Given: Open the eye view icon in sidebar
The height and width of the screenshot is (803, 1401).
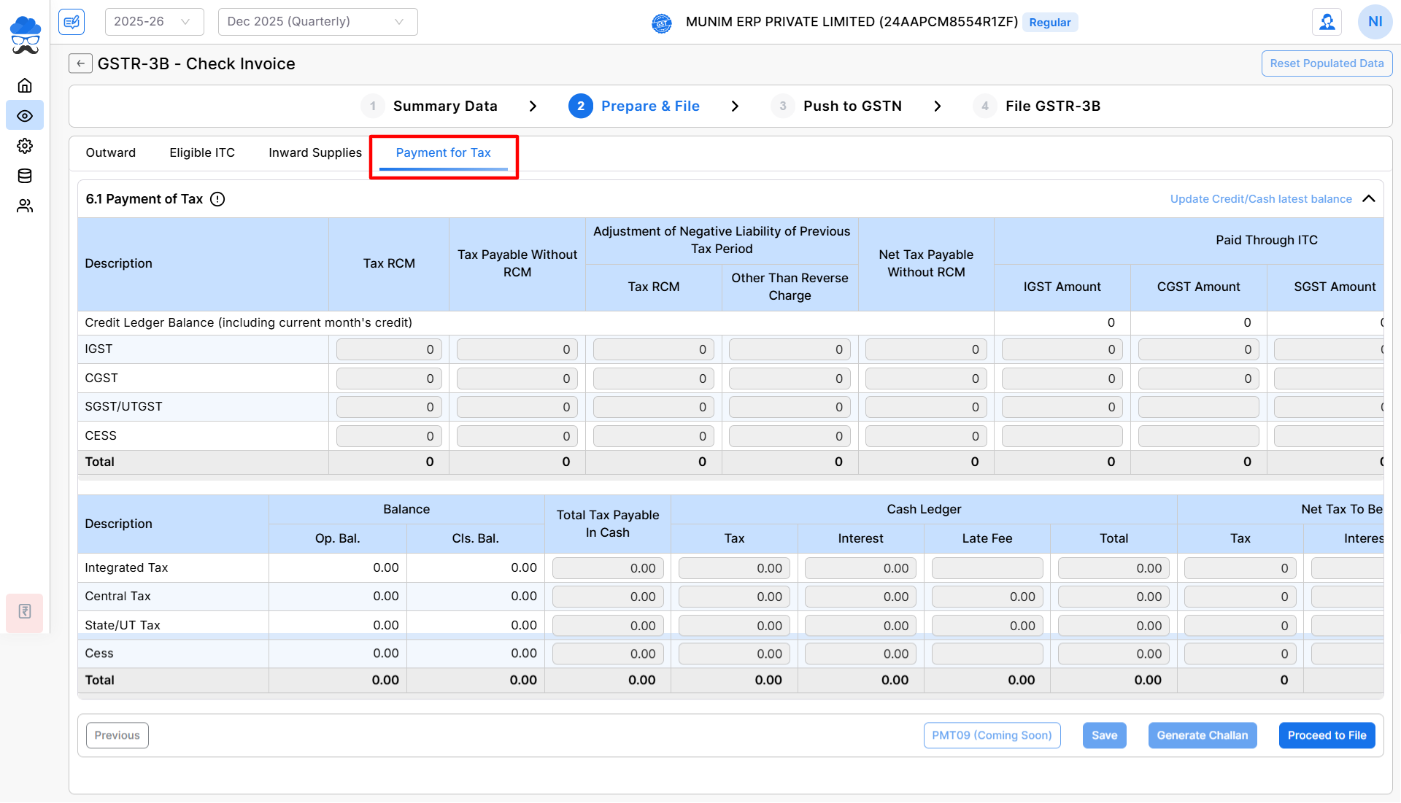Looking at the screenshot, I should [x=25, y=116].
